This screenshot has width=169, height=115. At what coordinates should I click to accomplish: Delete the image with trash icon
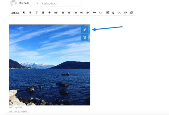[84, 37]
